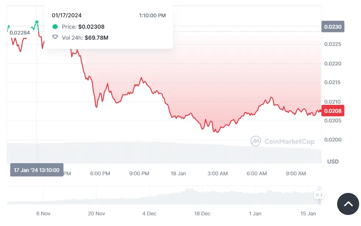This screenshot has height=226, width=361.
Task: Click the CoinMarketCap watermark logo
Action: pyautogui.click(x=282, y=141)
